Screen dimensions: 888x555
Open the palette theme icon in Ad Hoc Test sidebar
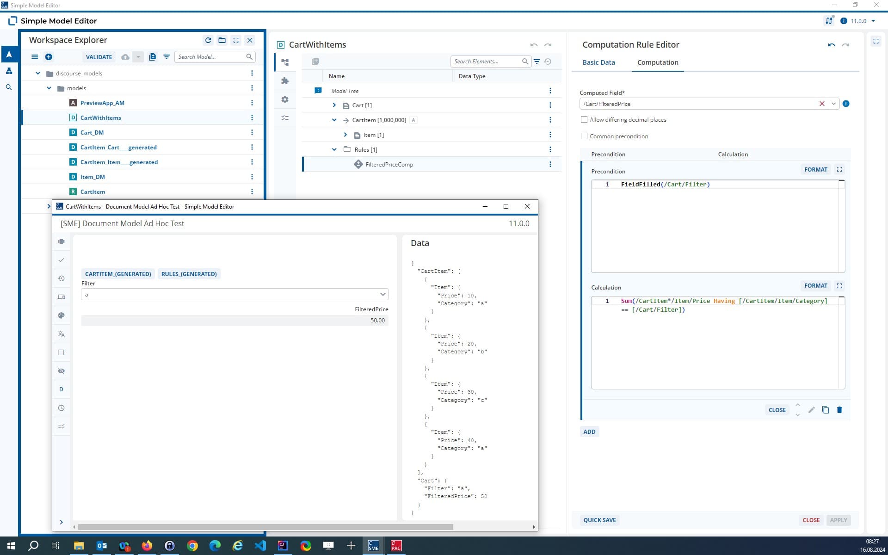click(61, 315)
